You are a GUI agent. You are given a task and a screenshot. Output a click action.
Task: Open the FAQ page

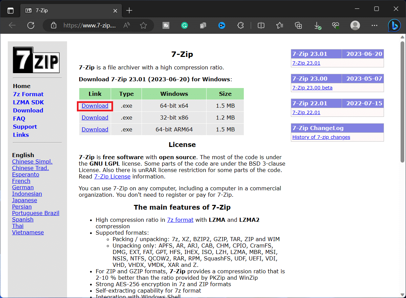pos(19,119)
